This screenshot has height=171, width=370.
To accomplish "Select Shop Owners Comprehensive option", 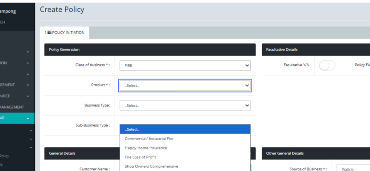I will [151, 166].
